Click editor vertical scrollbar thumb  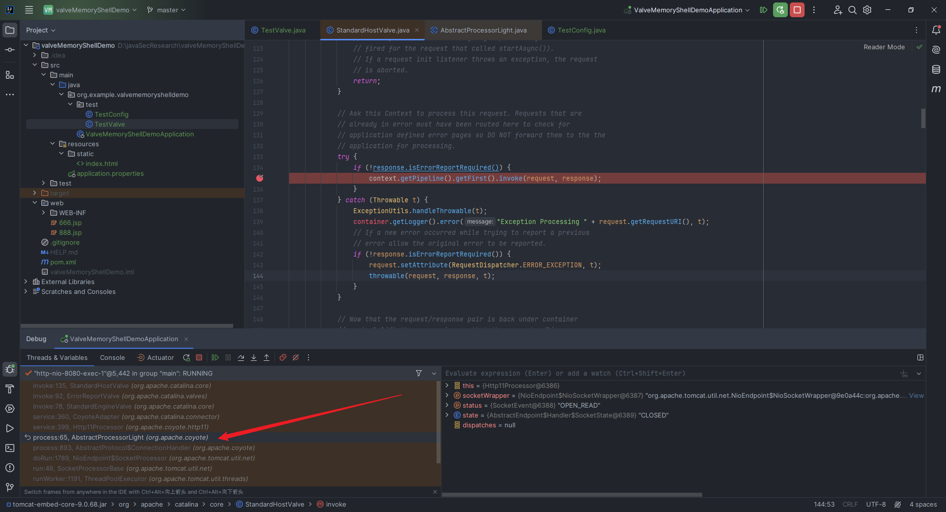[x=923, y=118]
